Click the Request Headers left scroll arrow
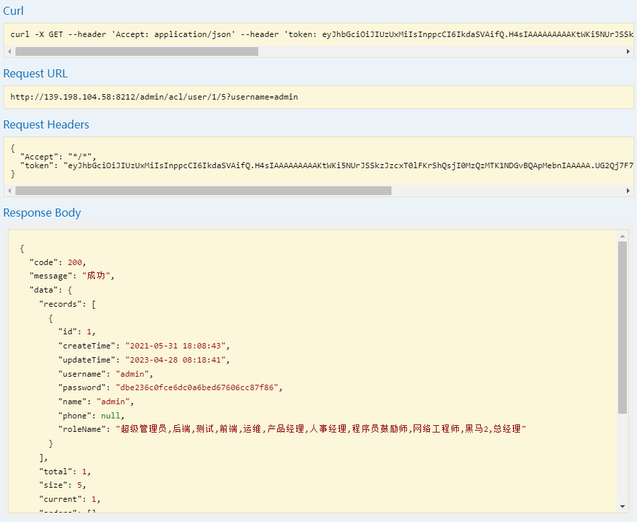The image size is (637, 522). click(x=9, y=190)
